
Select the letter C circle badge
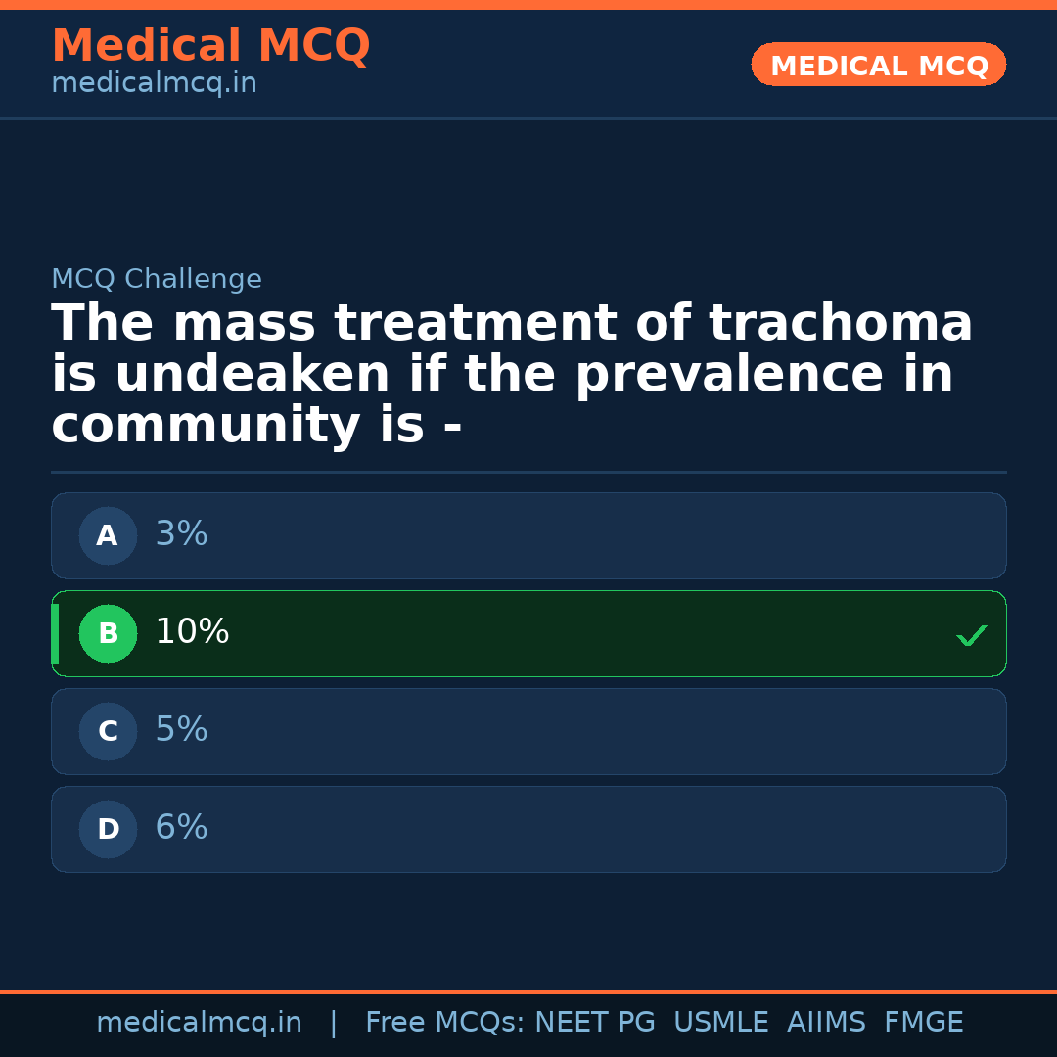tap(108, 731)
